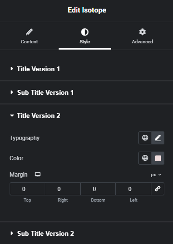The image size is (173, 244).
Task: Toggle the Margin link values icon
Action: 158,189
